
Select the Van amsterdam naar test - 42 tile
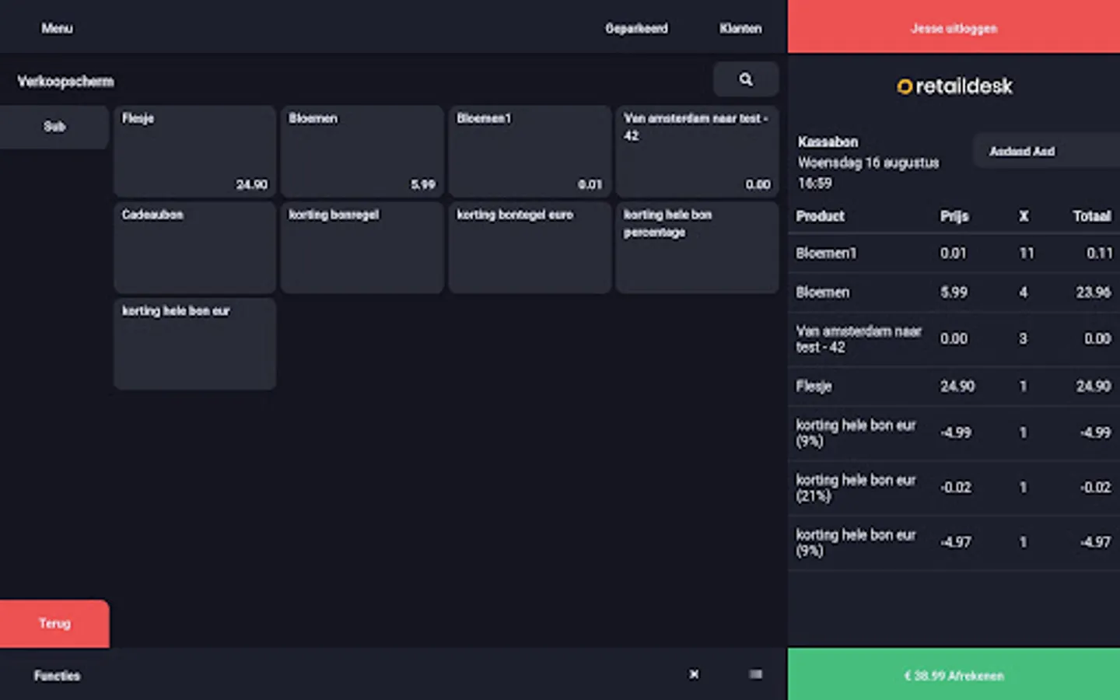pos(697,151)
